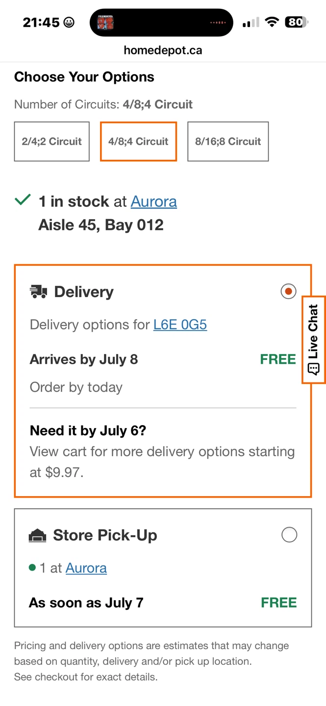This screenshot has width=326, height=706.
Task: Tap the green in-stock checkmark
Action: [x=23, y=200]
